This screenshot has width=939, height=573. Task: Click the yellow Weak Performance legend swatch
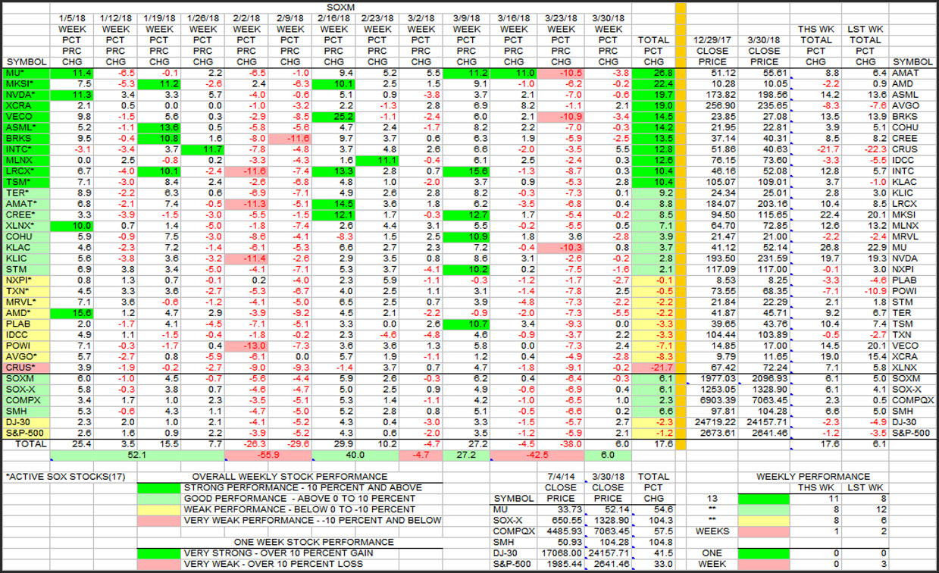click(x=158, y=509)
